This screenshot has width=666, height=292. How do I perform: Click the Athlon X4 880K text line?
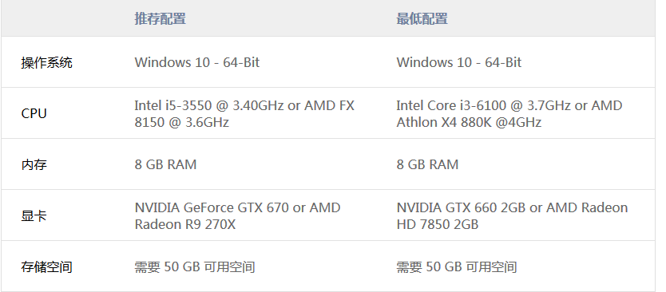point(469,122)
